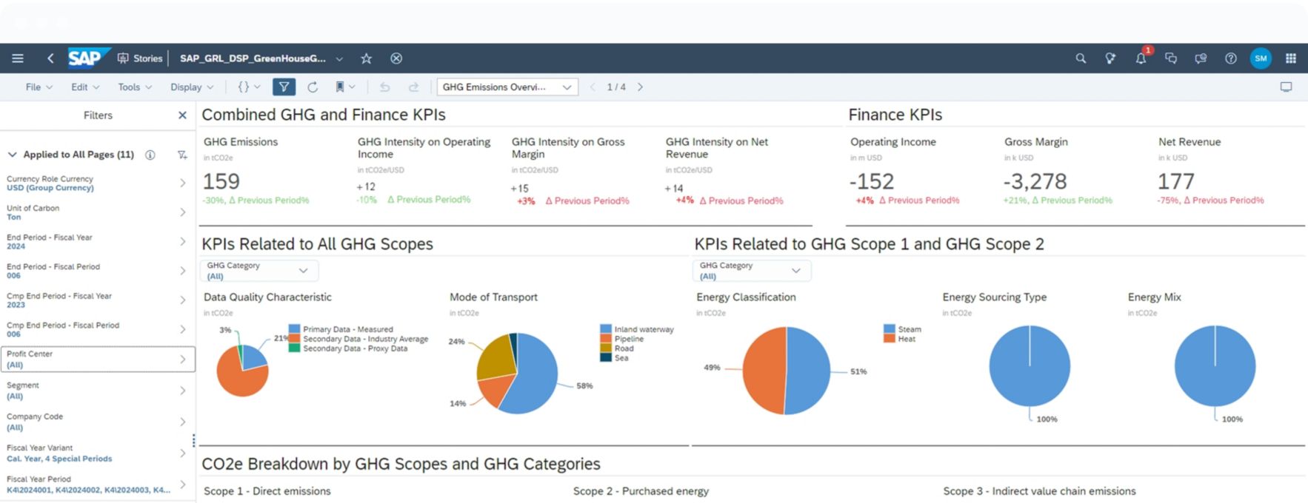
Task: Close the Filters side panel
Action: (x=182, y=115)
